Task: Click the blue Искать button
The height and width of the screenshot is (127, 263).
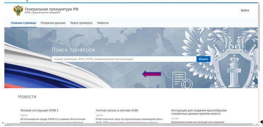Action: (x=203, y=59)
